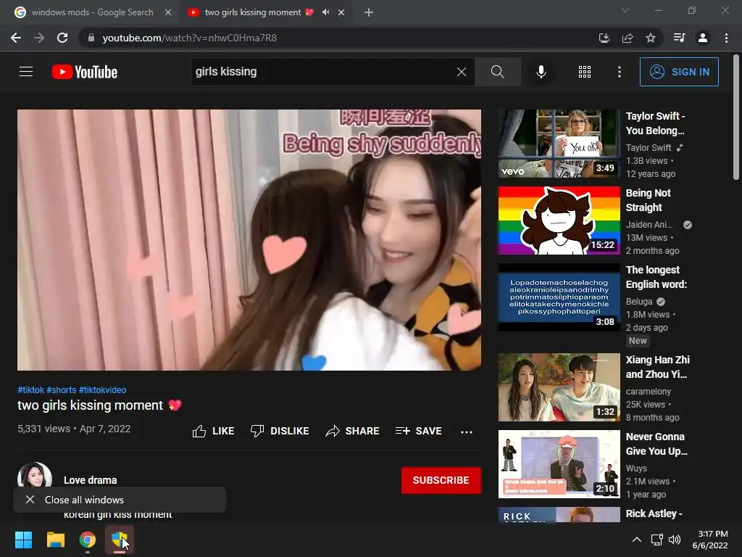Image resolution: width=742 pixels, height=557 pixels.
Task: Expand the system tray hidden icons chevron
Action: [637, 540]
